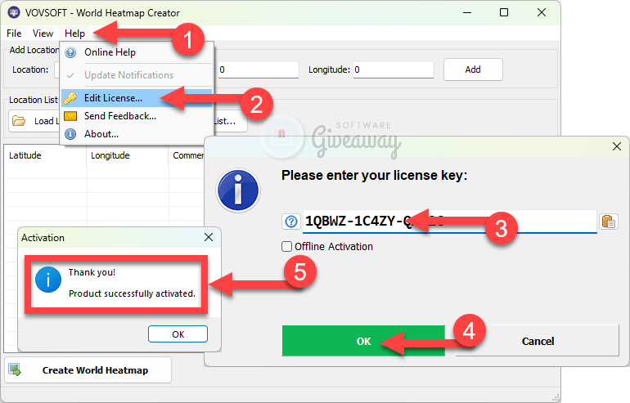Click the VOVSOFT app icon in title bar
The image size is (630, 403).
[11, 13]
